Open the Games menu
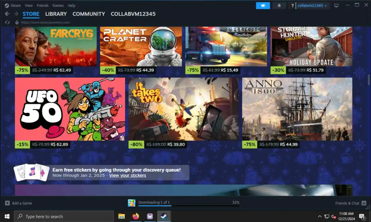This screenshot has height=222, width=371. click(x=58, y=5)
